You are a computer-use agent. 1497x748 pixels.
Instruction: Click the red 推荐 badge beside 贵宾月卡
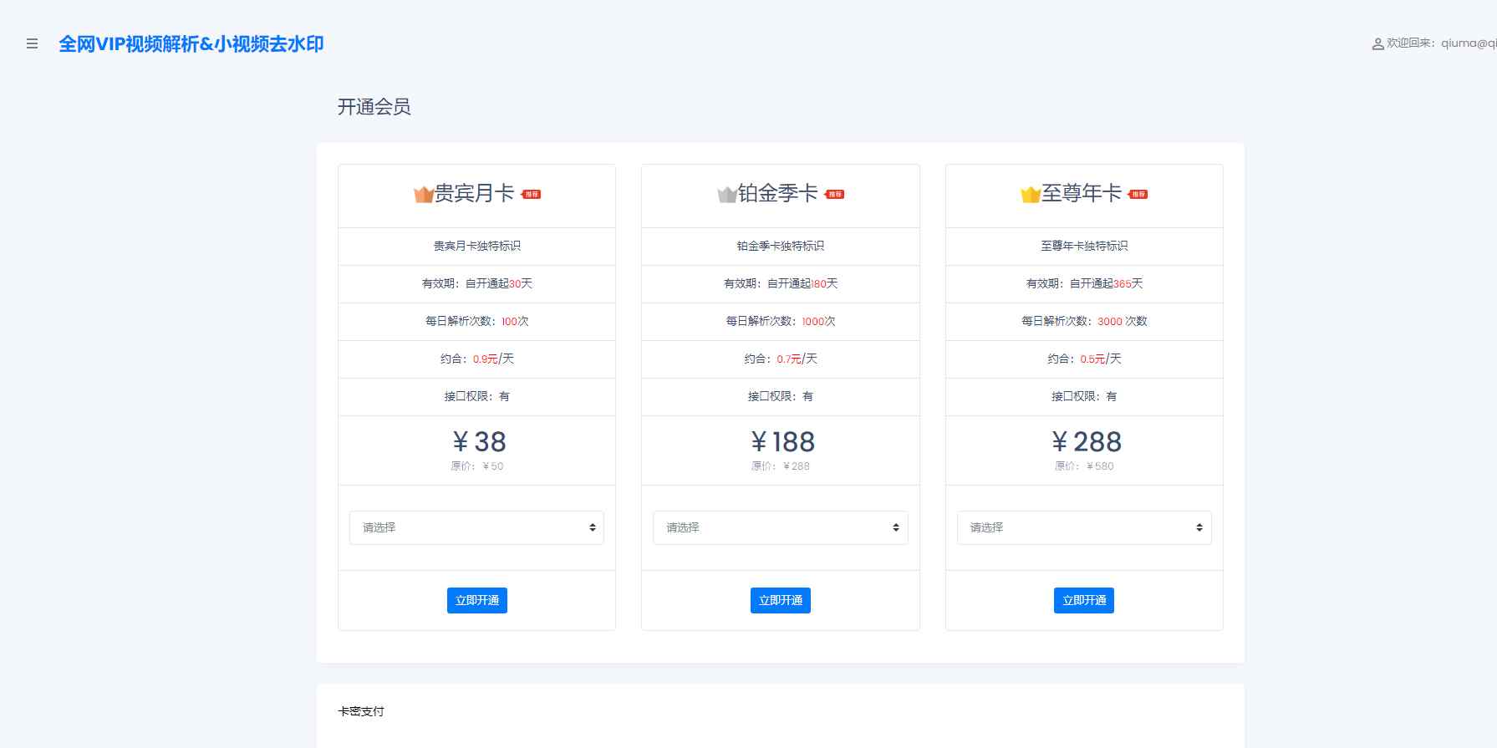click(532, 194)
